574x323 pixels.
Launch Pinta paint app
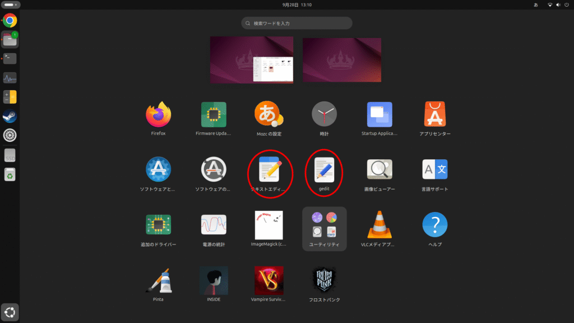[x=160, y=280]
